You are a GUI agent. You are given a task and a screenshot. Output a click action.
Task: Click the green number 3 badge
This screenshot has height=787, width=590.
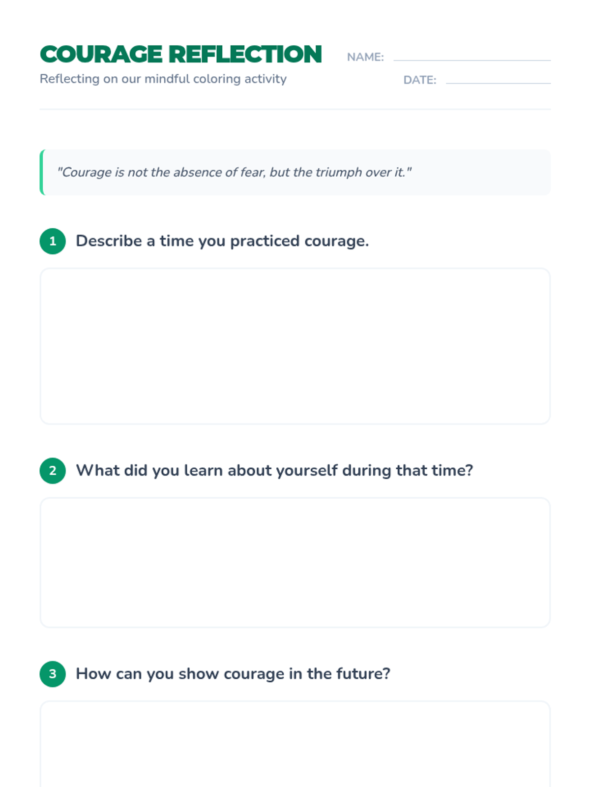[x=53, y=674]
